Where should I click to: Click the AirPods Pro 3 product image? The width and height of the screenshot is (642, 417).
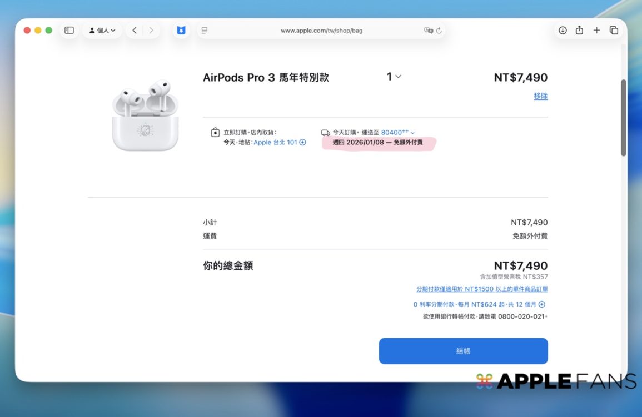click(x=146, y=116)
